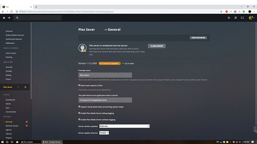Open Dashboard under Status
The width and height of the screenshot is (257, 144).
(10, 100)
